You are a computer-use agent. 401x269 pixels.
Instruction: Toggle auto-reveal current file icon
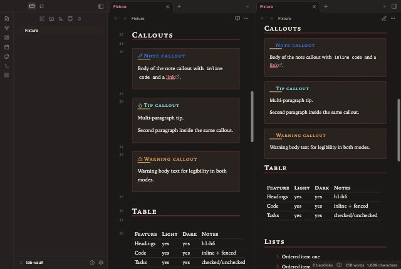pyautogui.click(x=70, y=19)
